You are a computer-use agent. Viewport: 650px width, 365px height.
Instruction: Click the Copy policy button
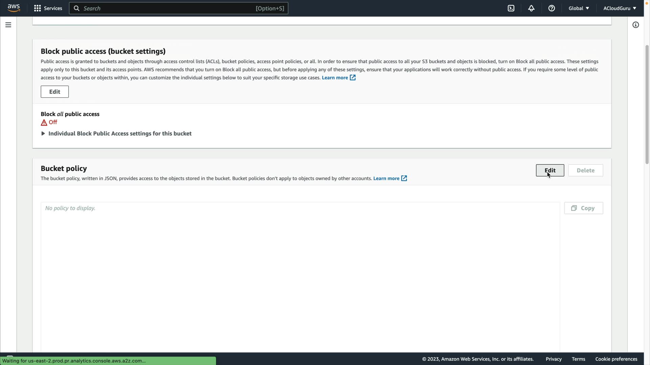[x=583, y=208]
